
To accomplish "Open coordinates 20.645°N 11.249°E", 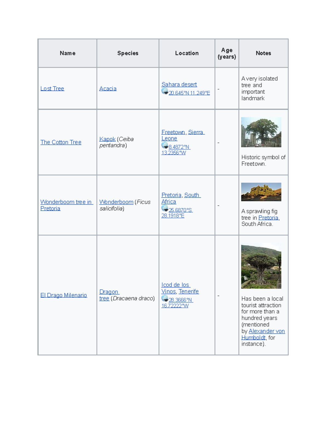I will click(x=189, y=93).
